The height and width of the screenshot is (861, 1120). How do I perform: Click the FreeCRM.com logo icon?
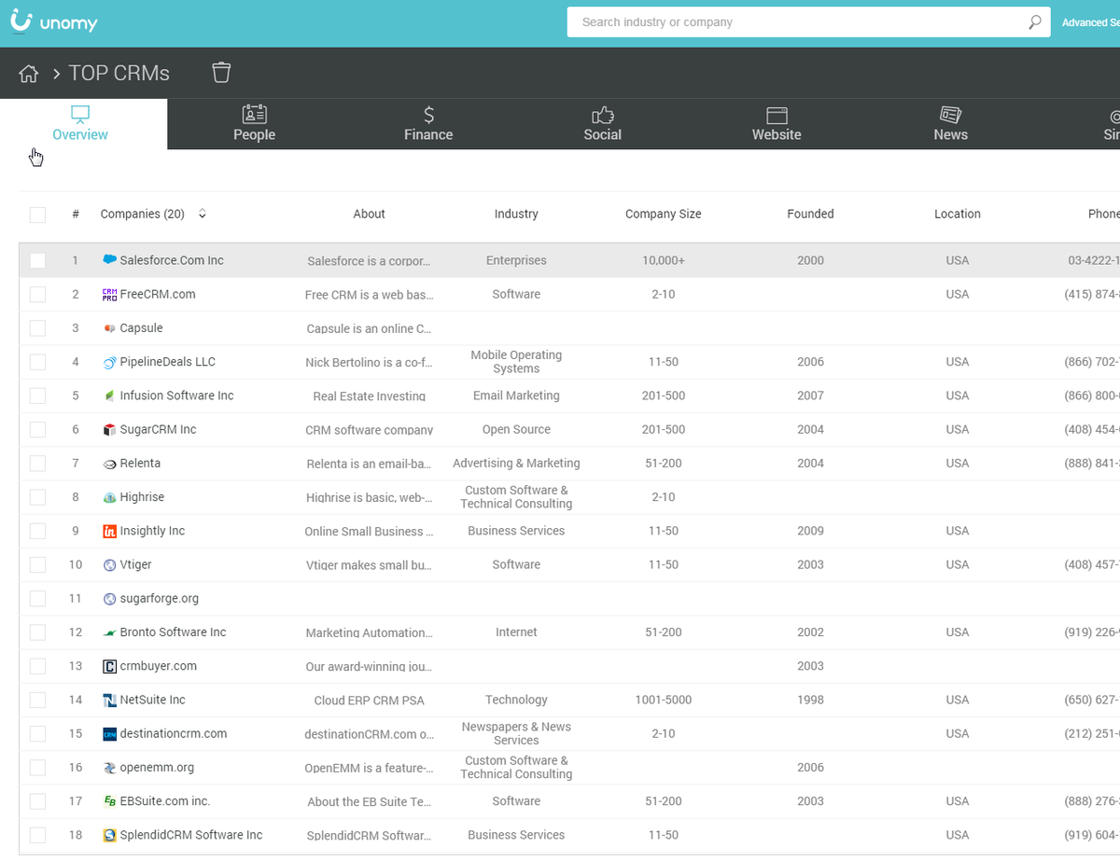coord(110,294)
